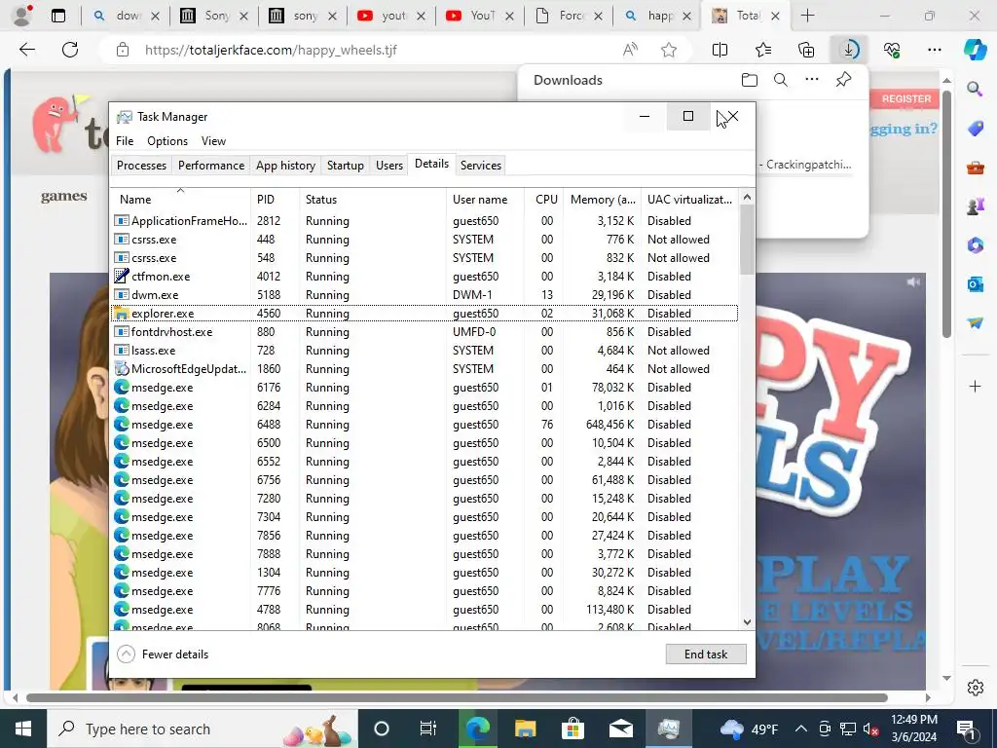Select explorer.exe process row

pos(425,314)
